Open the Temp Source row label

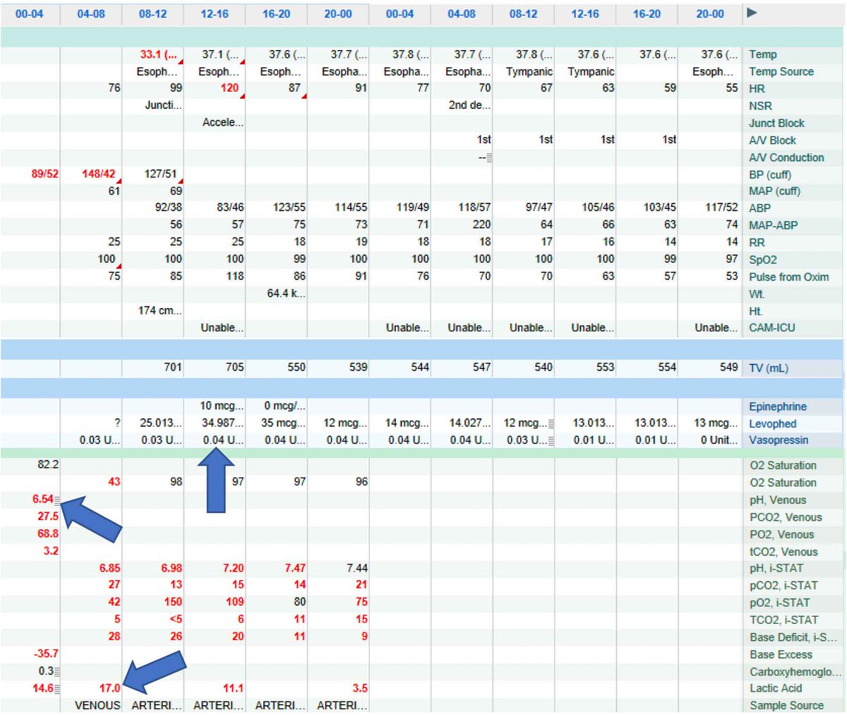tap(781, 71)
